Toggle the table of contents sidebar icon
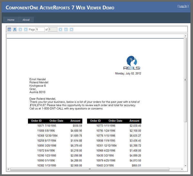 9,29
